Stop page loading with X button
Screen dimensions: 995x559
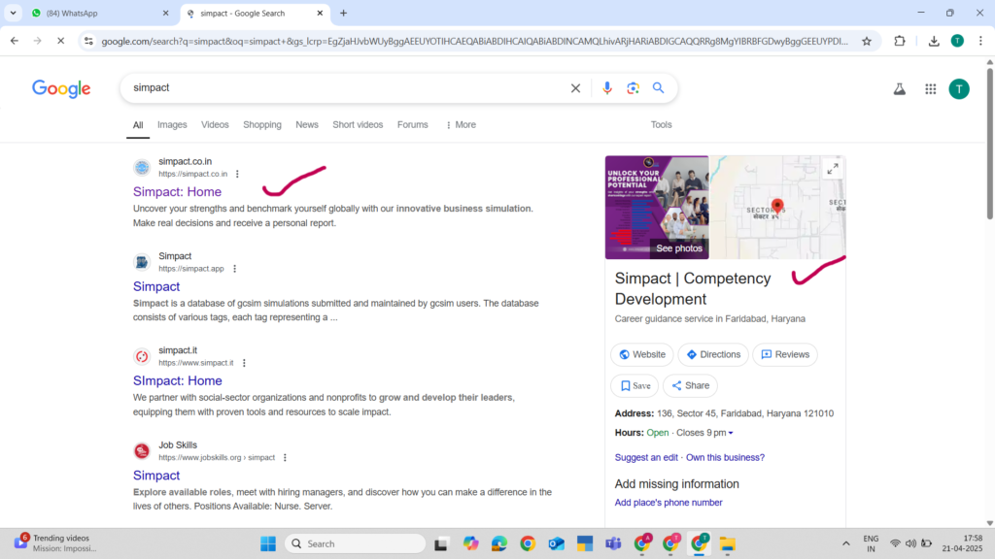(60, 41)
